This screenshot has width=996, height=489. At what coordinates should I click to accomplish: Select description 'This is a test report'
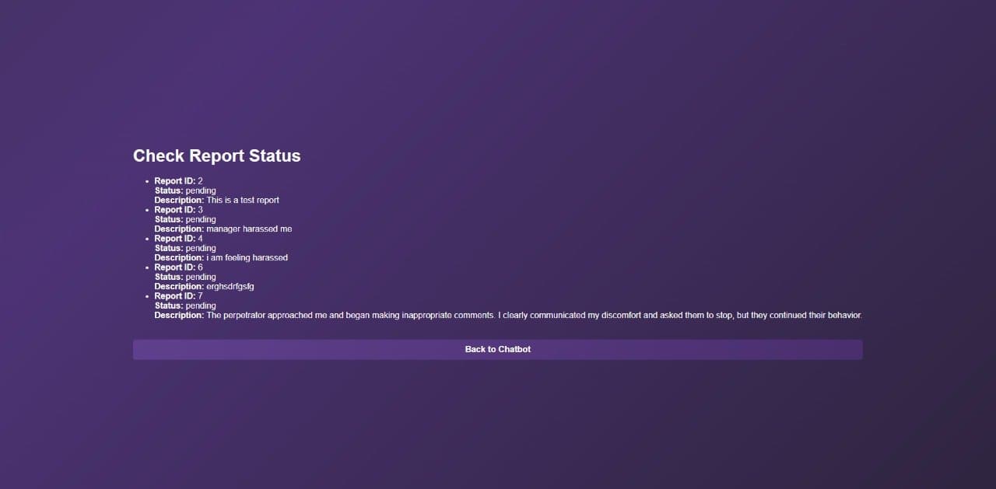coord(243,200)
